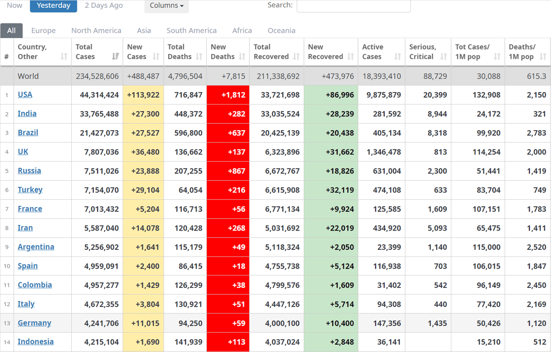
Task: Open the USA country page
Action: [x=25, y=95]
